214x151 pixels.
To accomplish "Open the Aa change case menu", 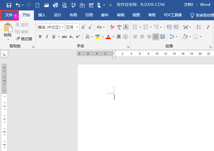I will tap(101, 27).
